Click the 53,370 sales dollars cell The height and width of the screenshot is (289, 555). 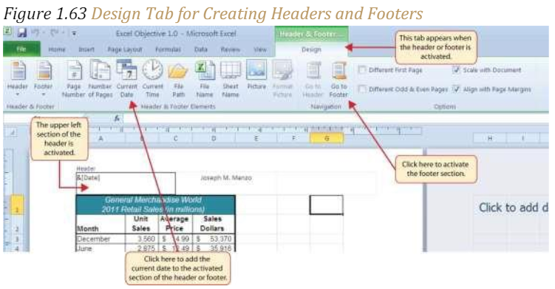pos(214,239)
